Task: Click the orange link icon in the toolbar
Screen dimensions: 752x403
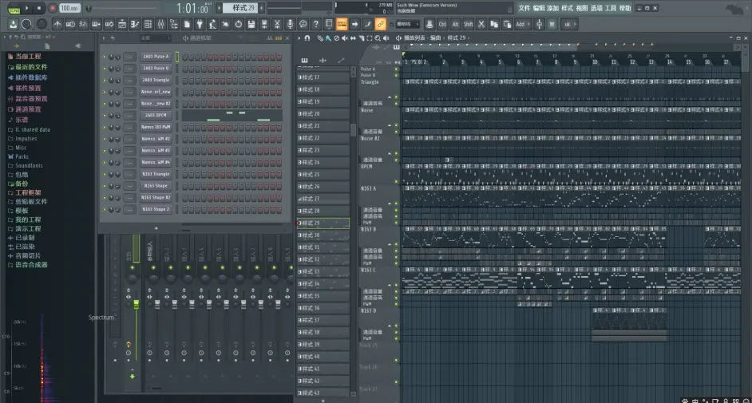Action: 380,24
